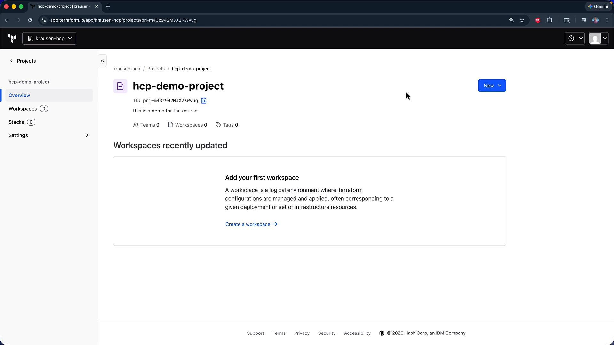Screen dimensions: 614x345
Task: Click the browser reload icon
Action: tap(30, 20)
